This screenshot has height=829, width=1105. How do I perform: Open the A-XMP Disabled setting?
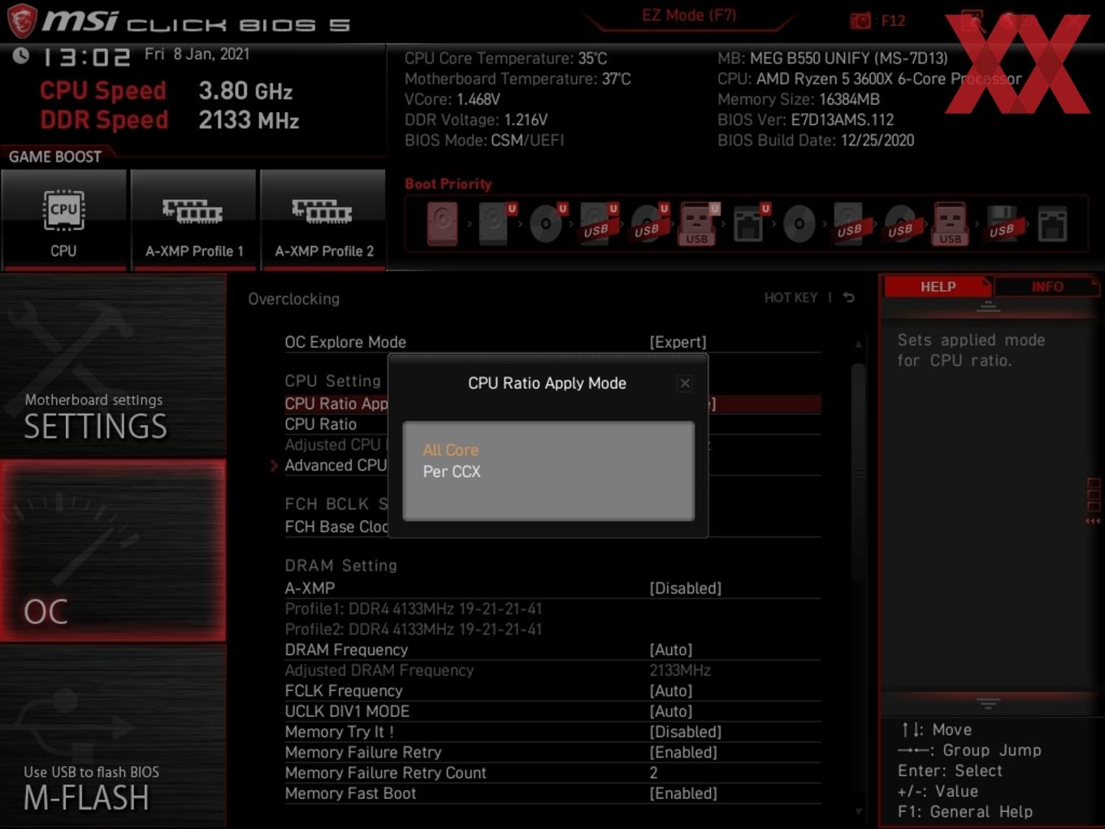[552, 588]
